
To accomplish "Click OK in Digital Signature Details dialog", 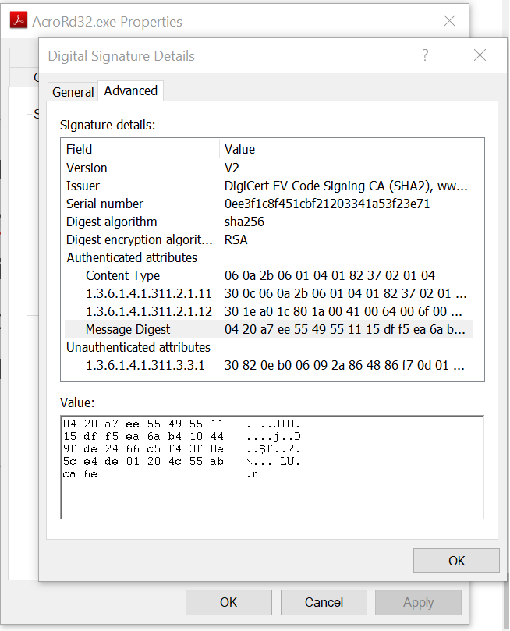I will point(456,561).
